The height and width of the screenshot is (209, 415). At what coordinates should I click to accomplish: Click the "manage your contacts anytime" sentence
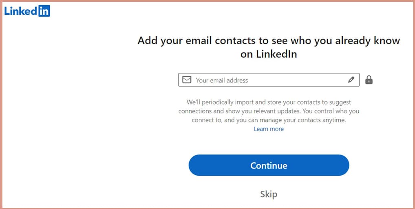coord(303,120)
